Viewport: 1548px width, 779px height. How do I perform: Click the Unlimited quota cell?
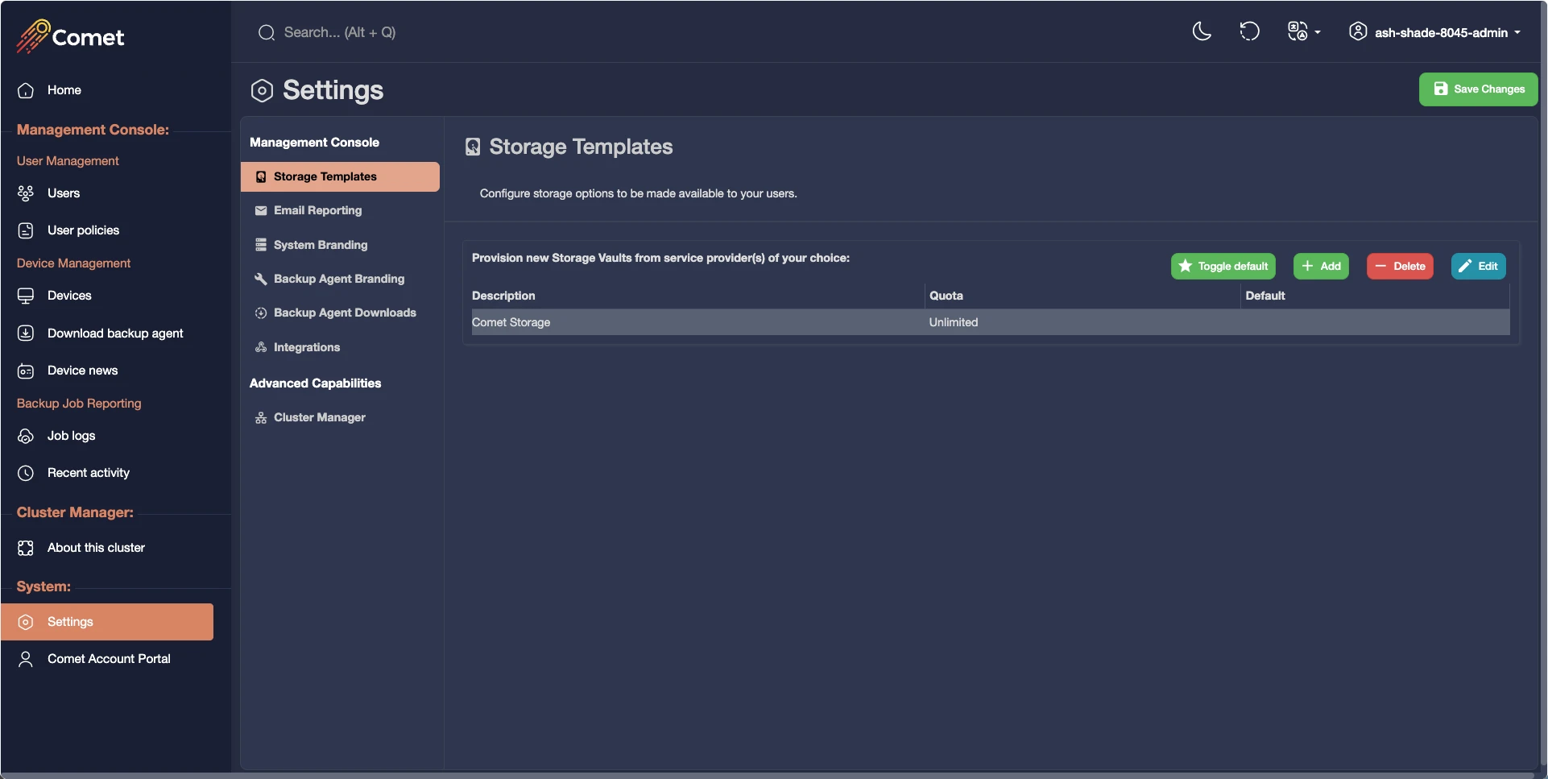[954, 322]
